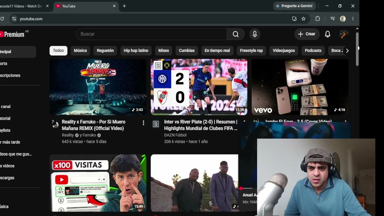Play the x100 VISITAS video thumbnail
Image resolution: width=384 pixels, height=216 pixels.
click(98, 183)
